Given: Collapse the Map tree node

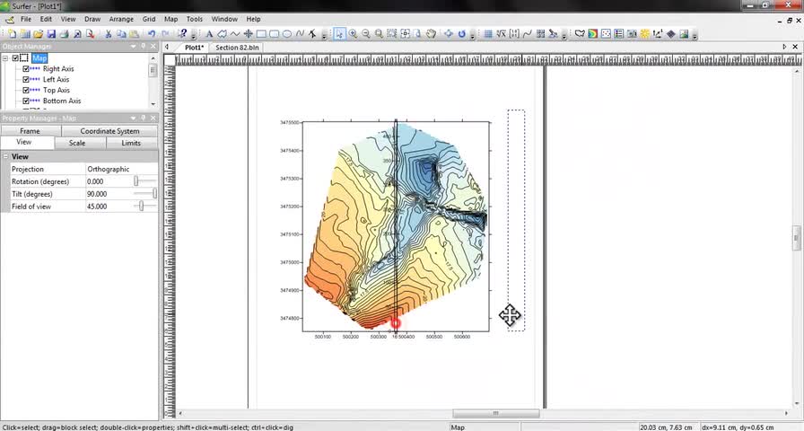Looking at the screenshot, I should point(5,58).
